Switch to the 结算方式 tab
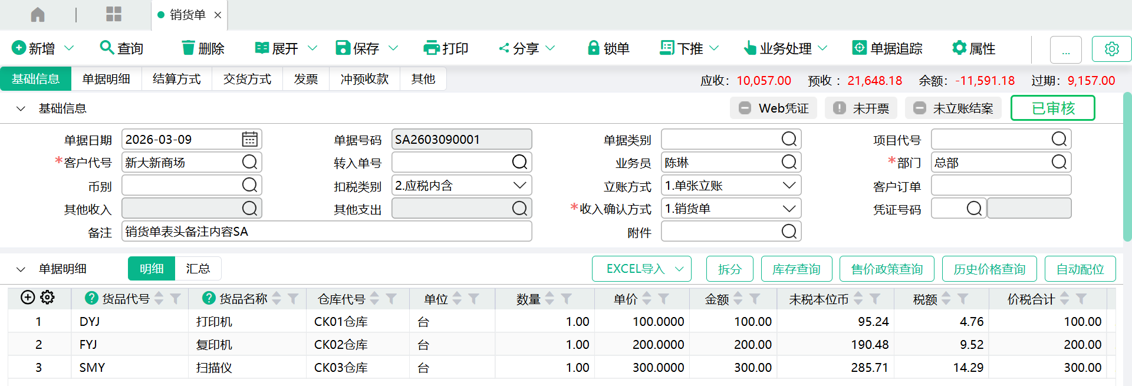The width and height of the screenshot is (1132, 386). (176, 79)
